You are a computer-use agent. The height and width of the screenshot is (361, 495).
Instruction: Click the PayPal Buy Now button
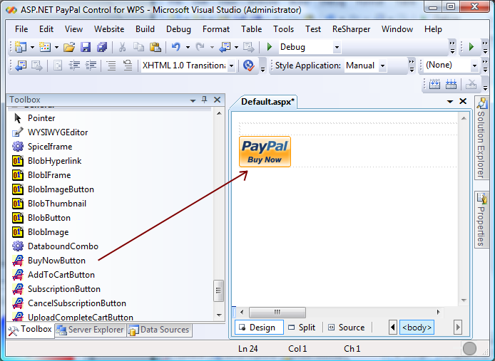point(265,152)
